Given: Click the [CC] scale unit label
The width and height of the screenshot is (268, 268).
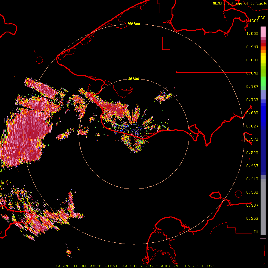Looking at the screenshot, I should coord(254,21).
